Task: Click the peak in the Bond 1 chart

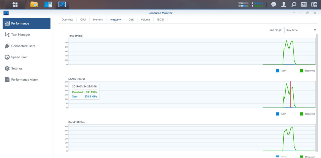Action: coord(292,127)
